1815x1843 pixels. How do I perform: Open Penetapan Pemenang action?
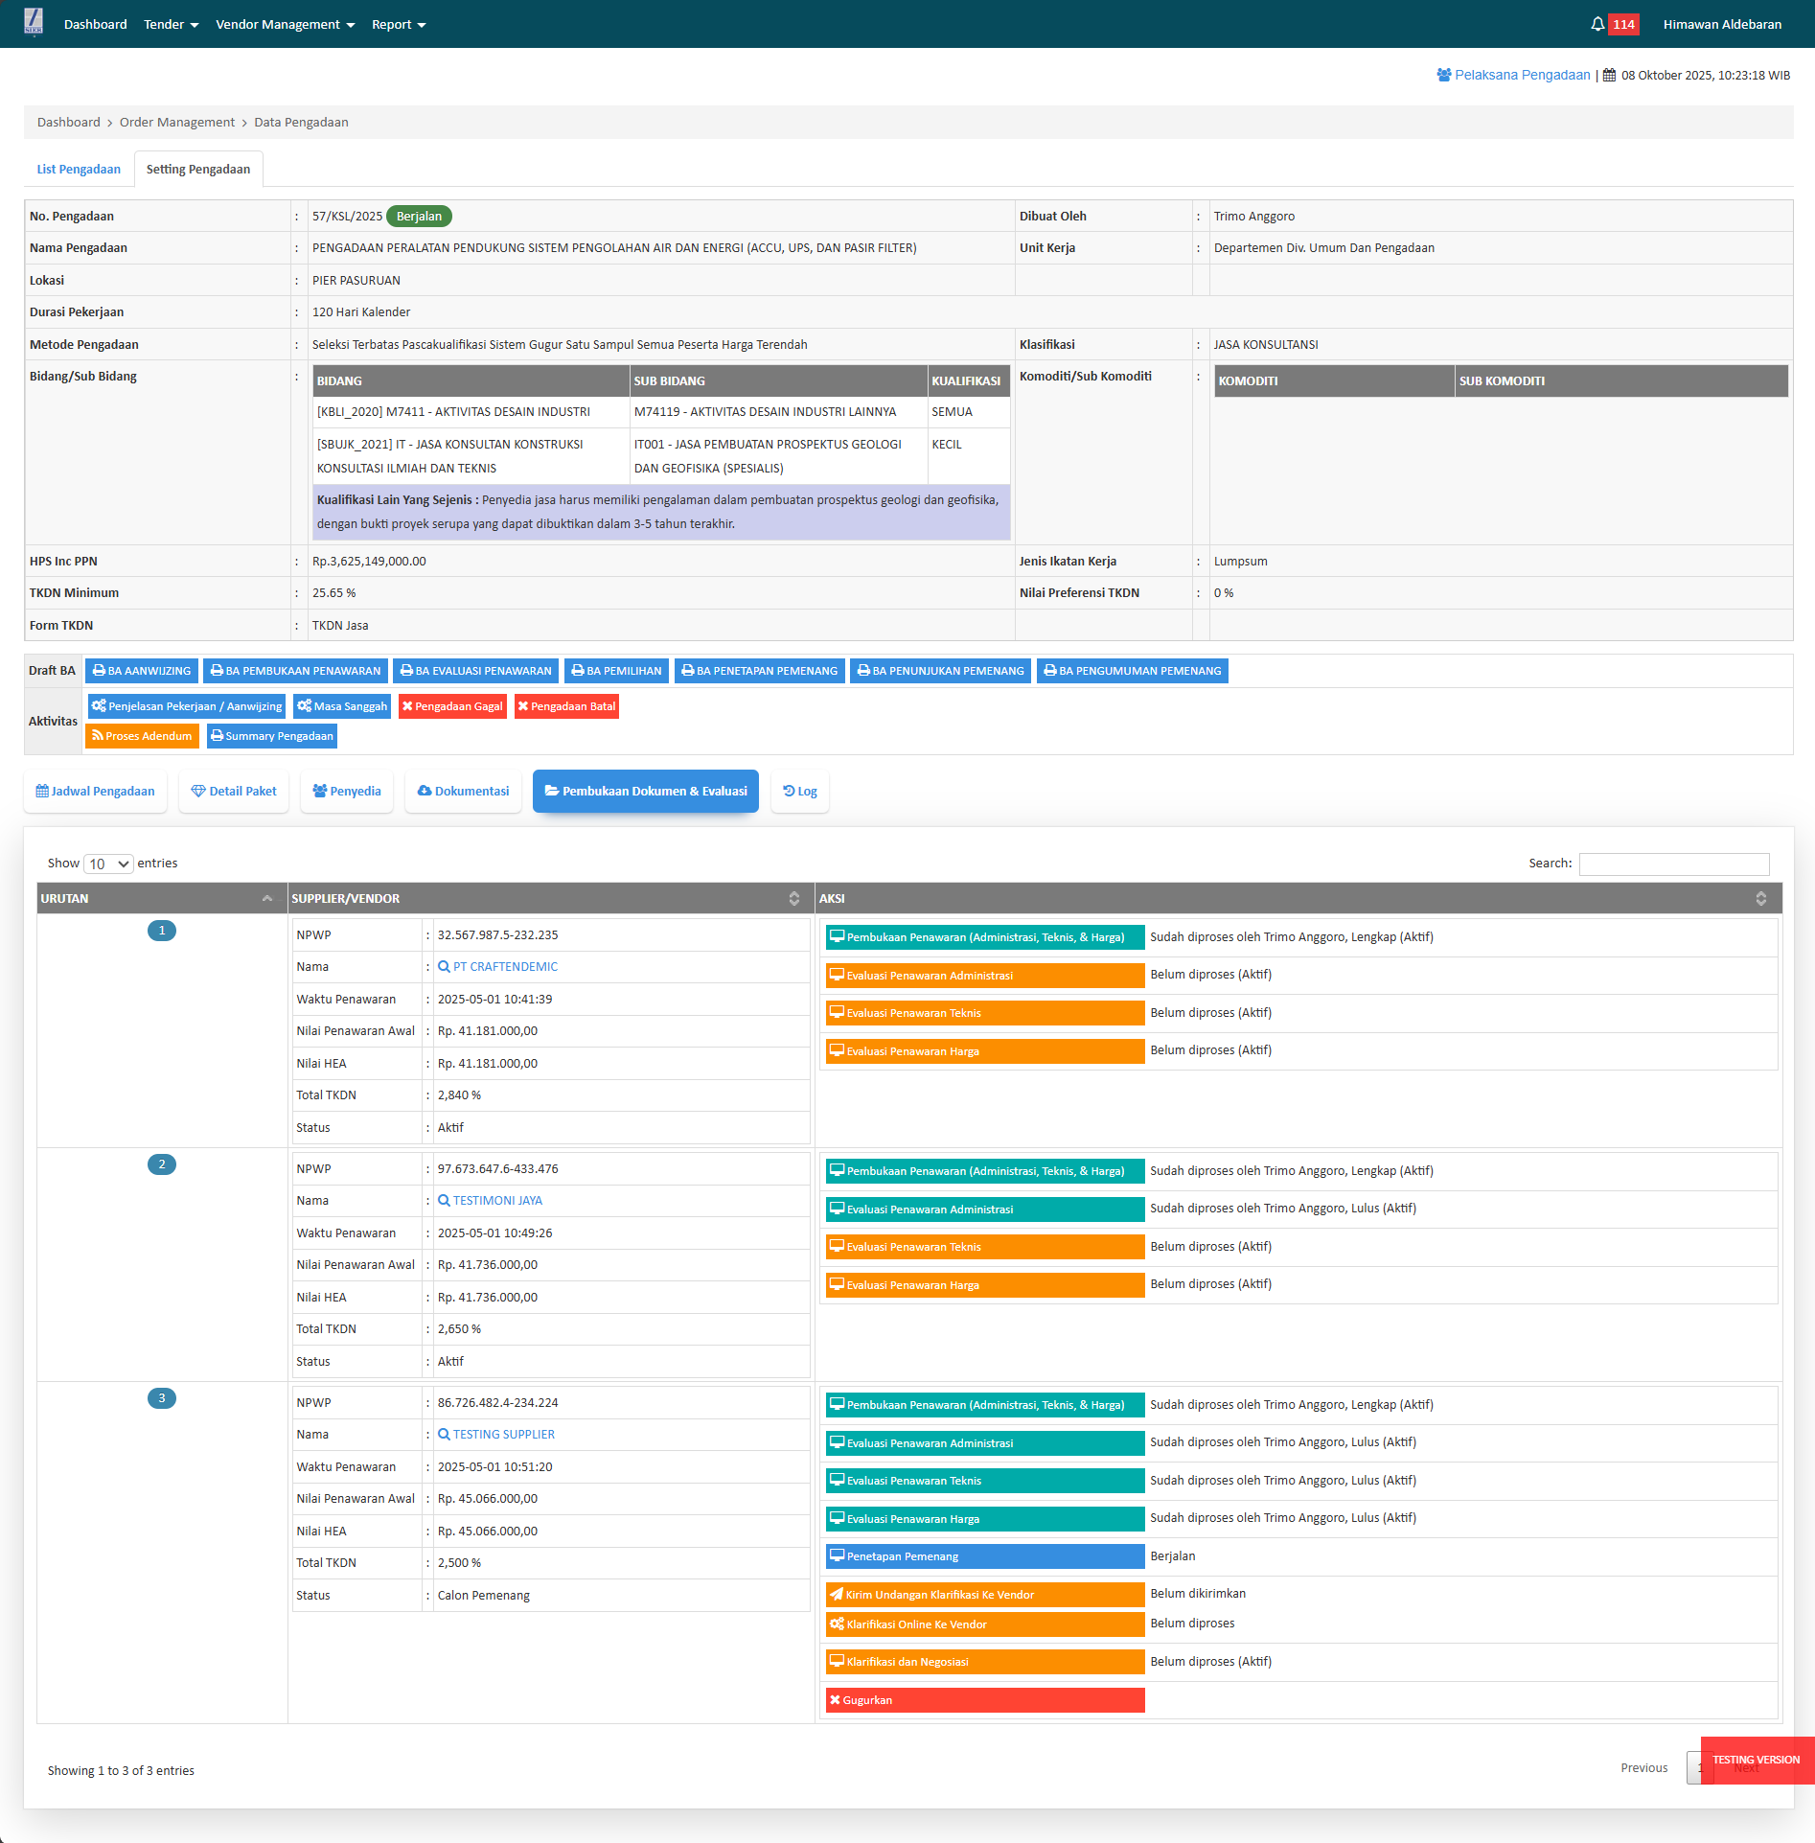click(x=984, y=1556)
